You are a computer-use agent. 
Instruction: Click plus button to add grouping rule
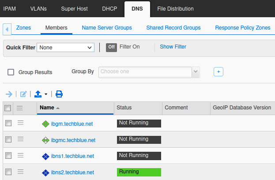[218, 72]
